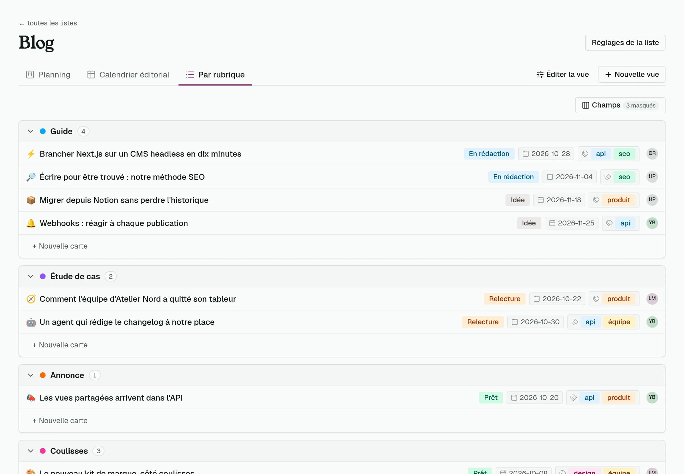
Task: Click the blue color dot of the Guide group
Action: pos(43,131)
